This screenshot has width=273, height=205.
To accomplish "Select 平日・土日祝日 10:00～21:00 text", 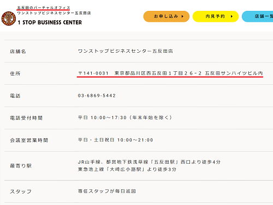I will pos(116,140).
